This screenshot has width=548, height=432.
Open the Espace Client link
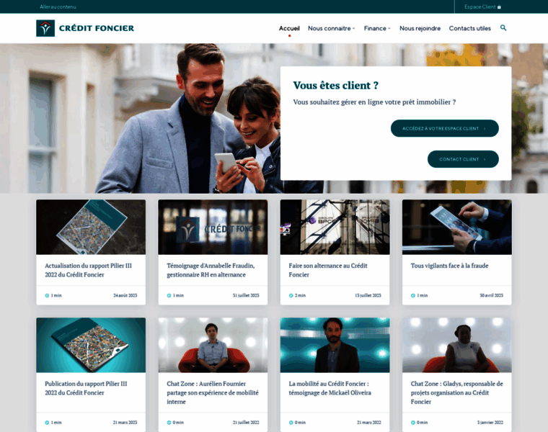click(x=482, y=7)
